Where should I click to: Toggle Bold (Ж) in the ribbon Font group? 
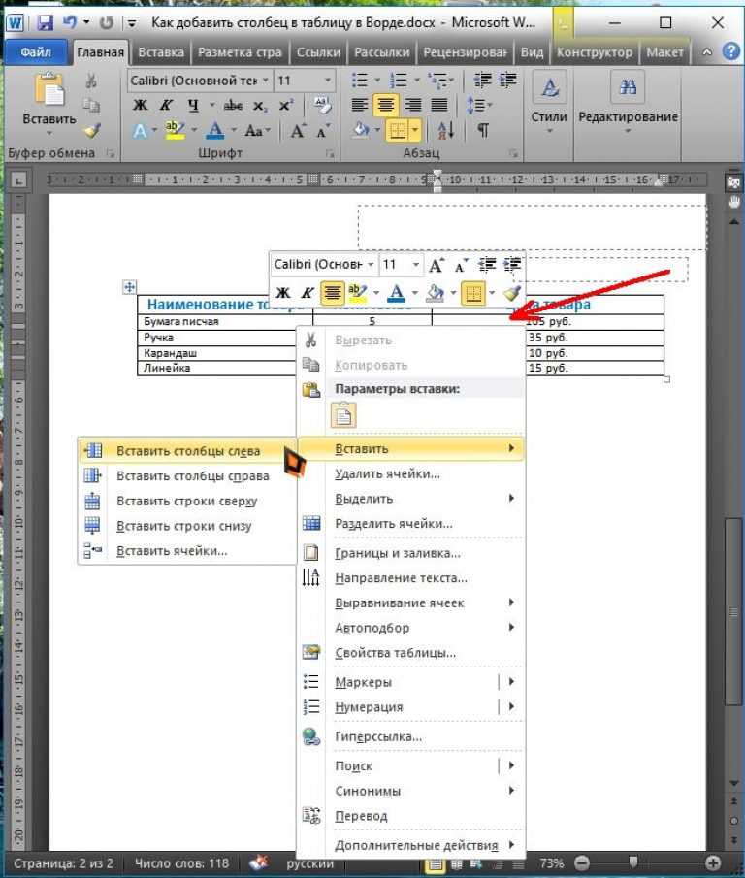140,105
